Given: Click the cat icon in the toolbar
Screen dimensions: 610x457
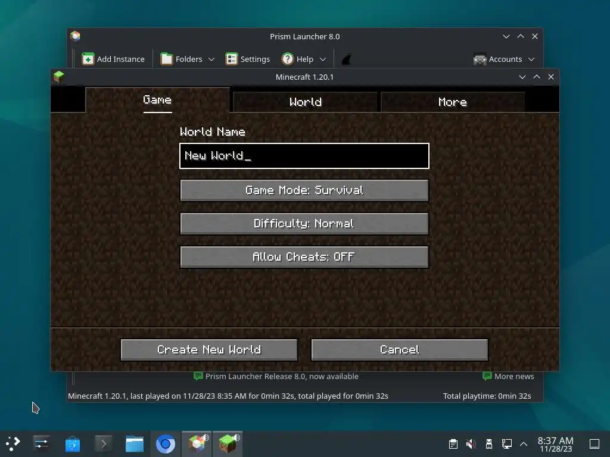Looking at the screenshot, I should [x=347, y=60].
